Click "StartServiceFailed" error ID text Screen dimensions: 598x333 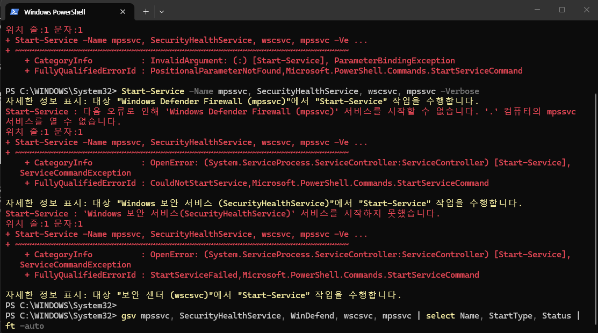pos(194,275)
